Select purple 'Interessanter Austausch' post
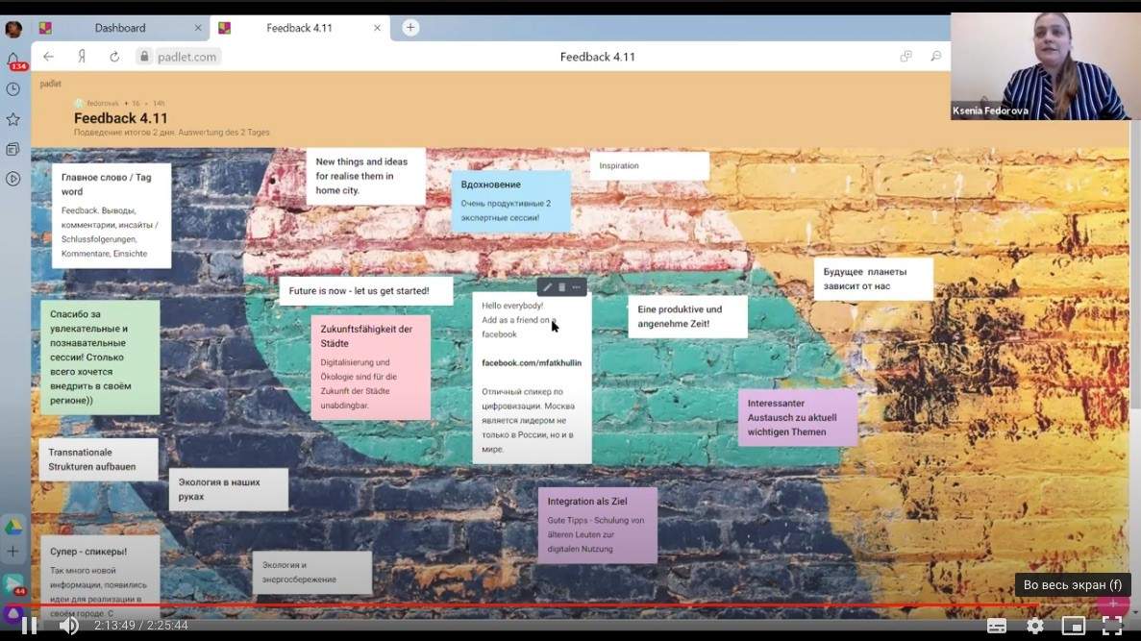Screen dimensions: 1141x641 click(798, 418)
